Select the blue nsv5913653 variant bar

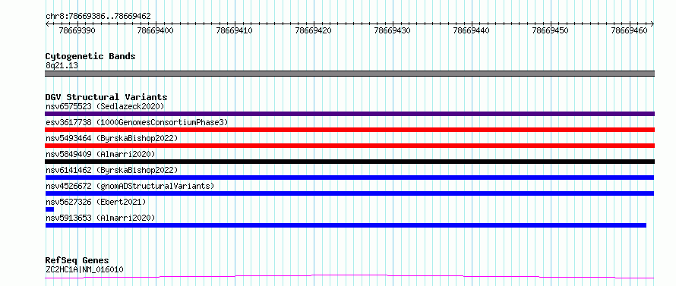point(346,225)
